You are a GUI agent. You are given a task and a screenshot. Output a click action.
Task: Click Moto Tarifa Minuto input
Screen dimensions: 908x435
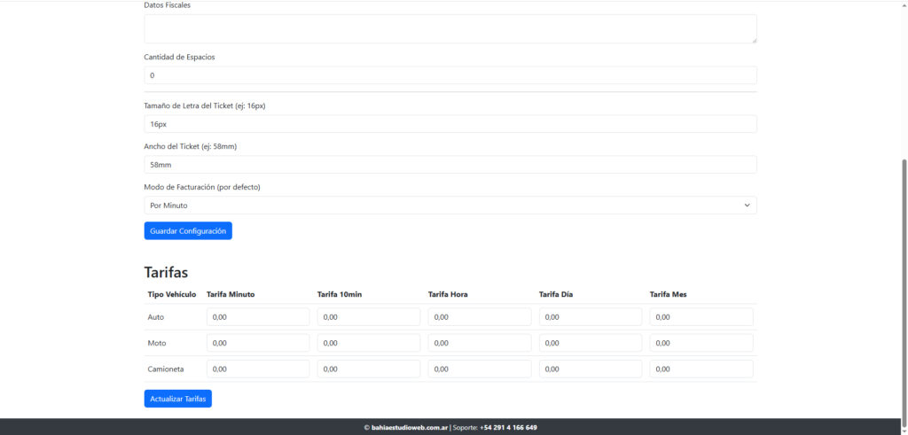click(257, 343)
